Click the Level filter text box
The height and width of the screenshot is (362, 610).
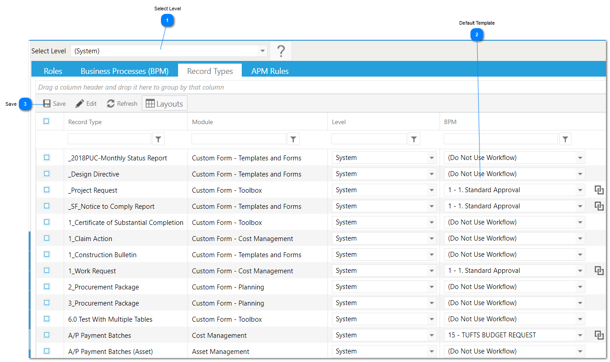pos(369,139)
